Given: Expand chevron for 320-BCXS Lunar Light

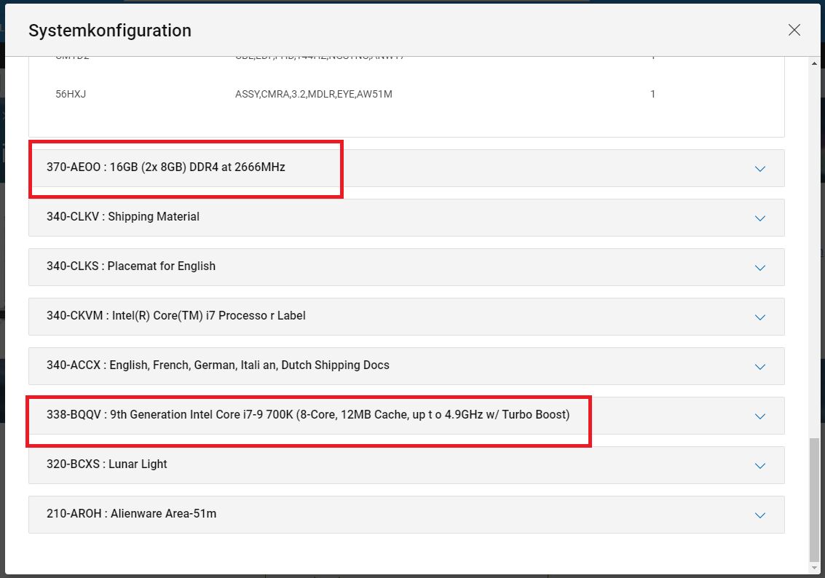Looking at the screenshot, I should pyautogui.click(x=759, y=465).
